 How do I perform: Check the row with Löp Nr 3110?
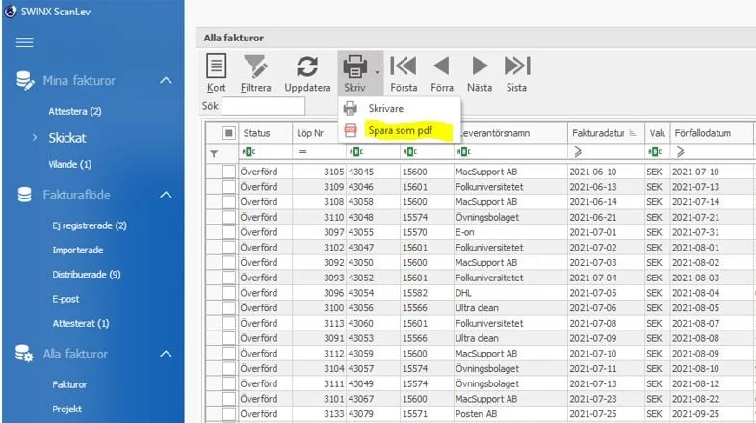pyautogui.click(x=229, y=217)
